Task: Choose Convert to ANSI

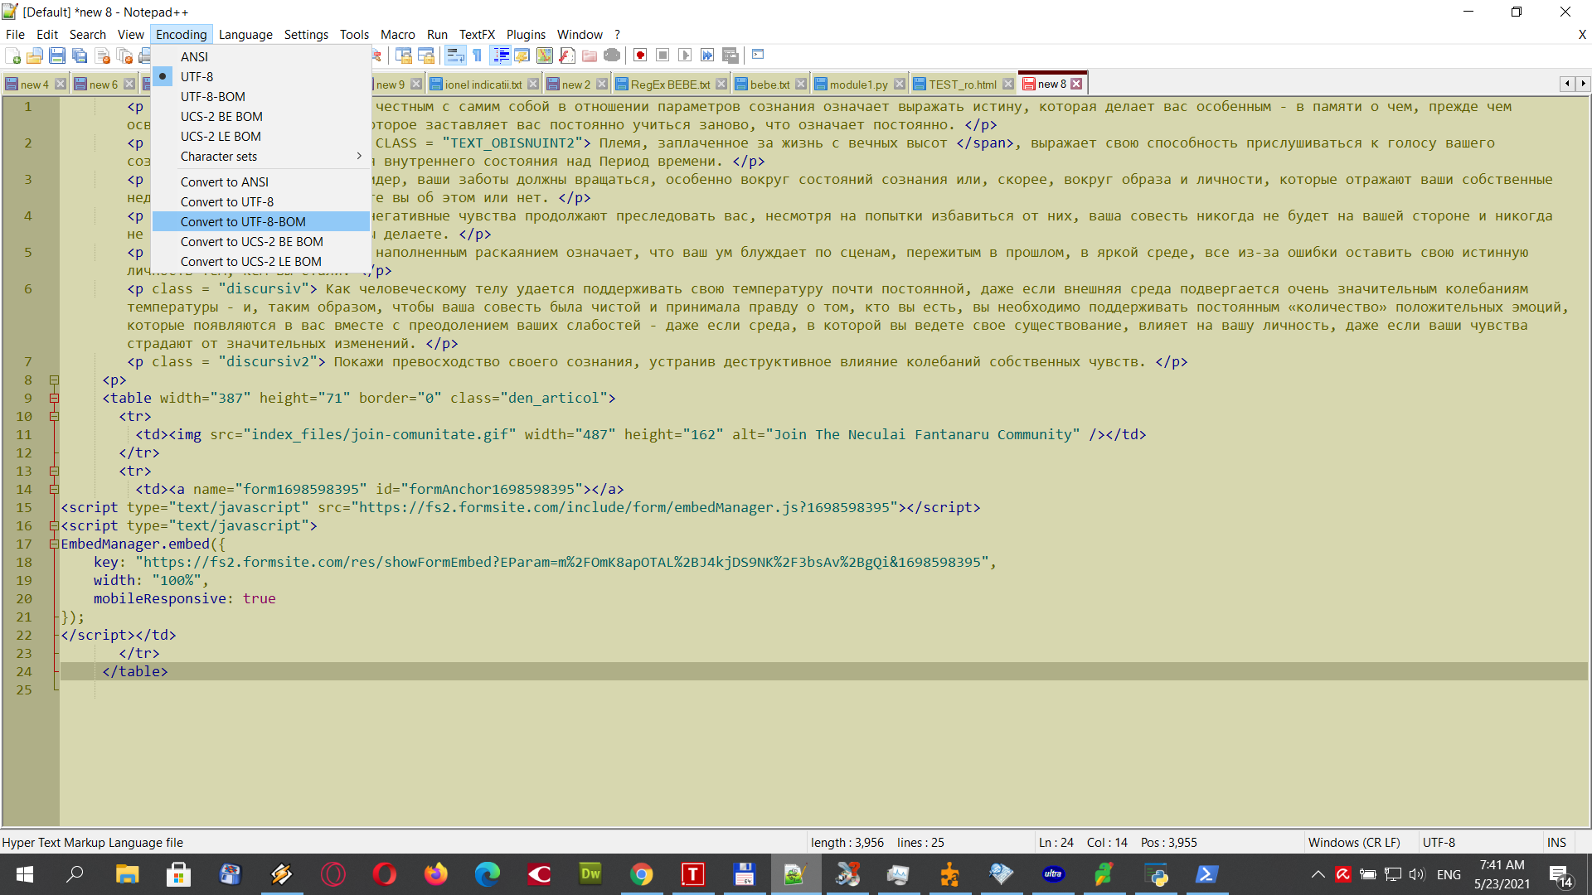Action: (x=261, y=181)
